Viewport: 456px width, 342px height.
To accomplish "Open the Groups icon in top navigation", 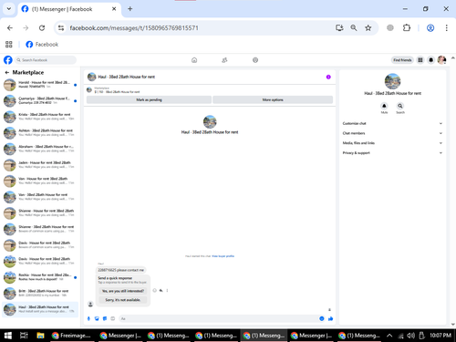I will 255,60.
